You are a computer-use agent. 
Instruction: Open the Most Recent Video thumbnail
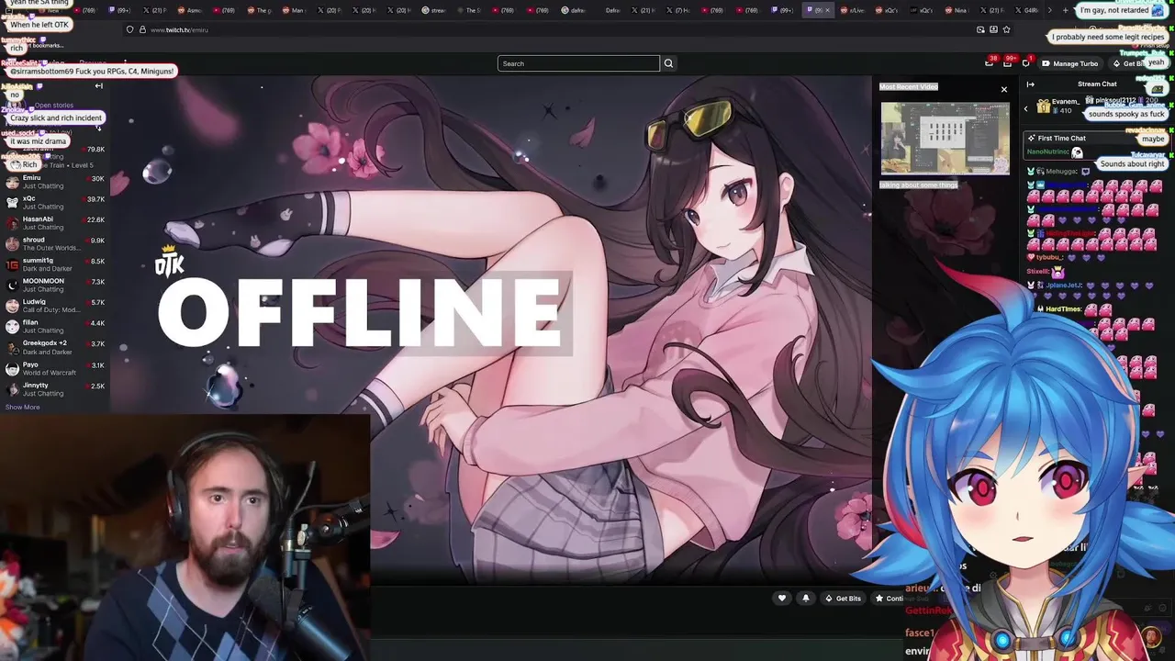click(x=945, y=138)
